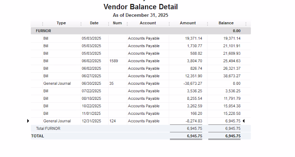This screenshot has height=157, width=295.
Task: Click the 11,791.79 running balance
Action: (232, 98)
